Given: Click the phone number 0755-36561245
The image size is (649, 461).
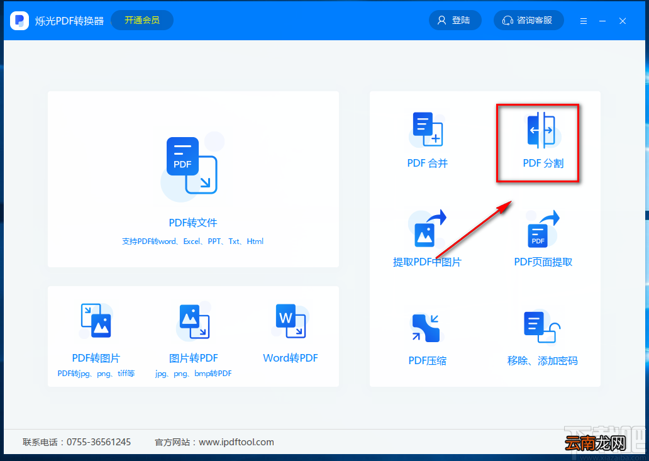Looking at the screenshot, I should click(99, 442).
